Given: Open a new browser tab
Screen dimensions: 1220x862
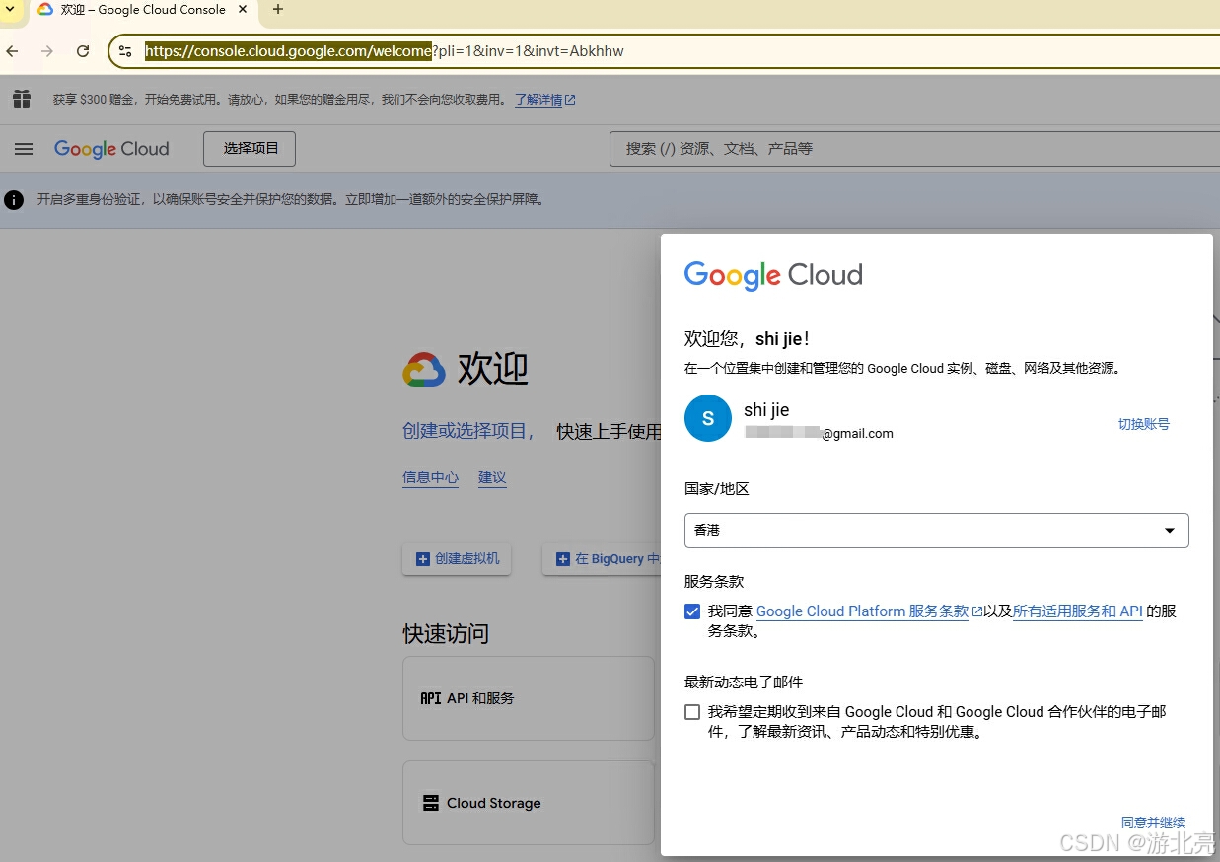Looking at the screenshot, I should click(277, 9).
